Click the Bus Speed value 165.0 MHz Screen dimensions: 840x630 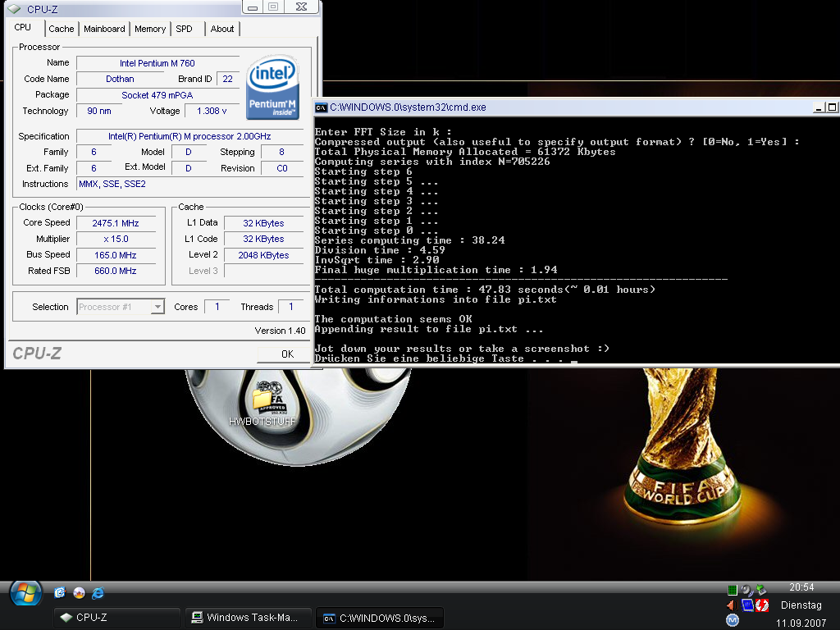[116, 255]
